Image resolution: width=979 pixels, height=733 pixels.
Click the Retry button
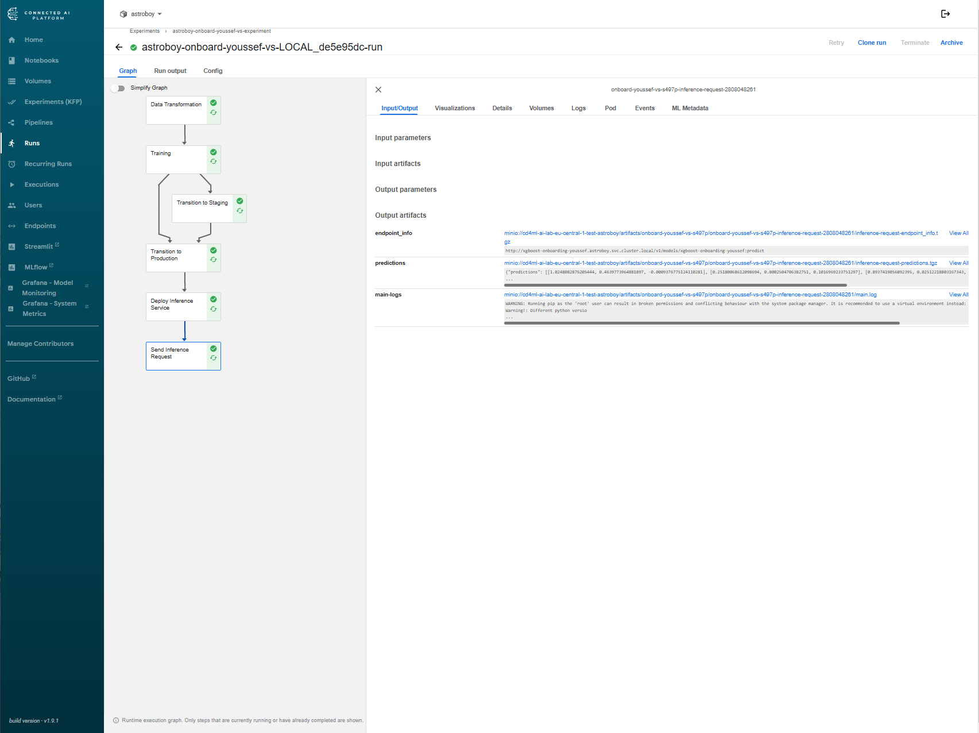(x=836, y=43)
